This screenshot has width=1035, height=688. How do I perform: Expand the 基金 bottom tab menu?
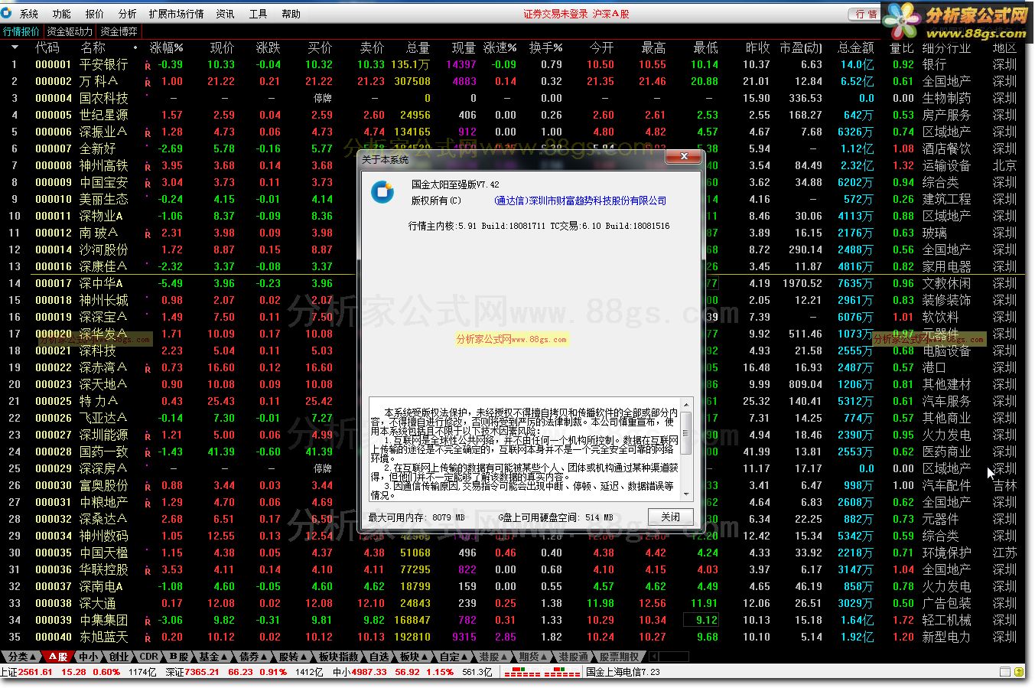pos(223,657)
